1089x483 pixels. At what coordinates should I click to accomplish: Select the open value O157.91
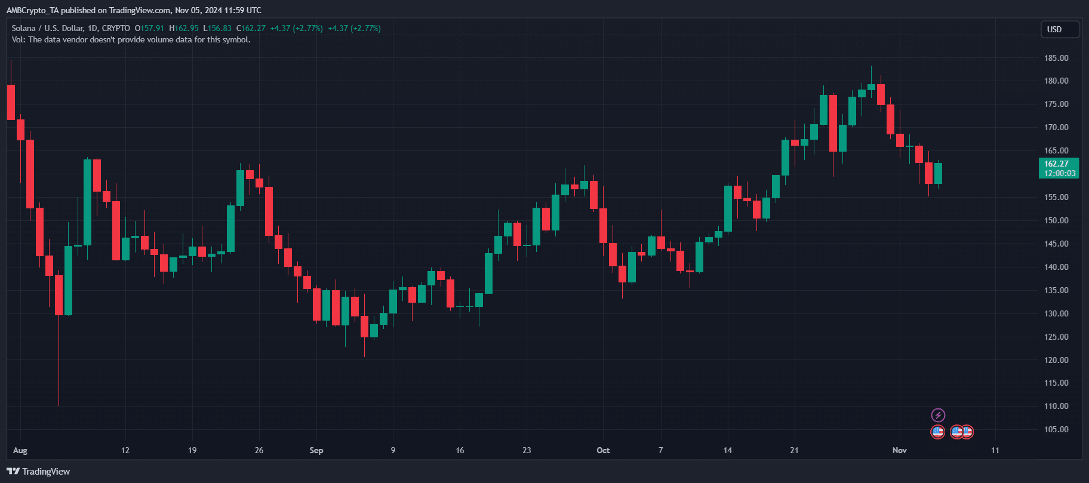(x=149, y=28)
